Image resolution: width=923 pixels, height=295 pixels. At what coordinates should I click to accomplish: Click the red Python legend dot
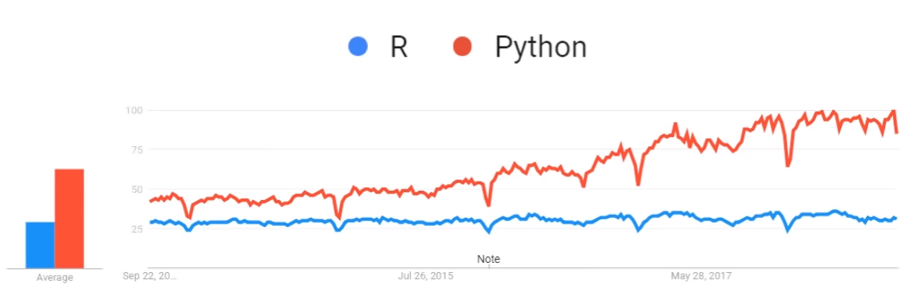(463, 47)
